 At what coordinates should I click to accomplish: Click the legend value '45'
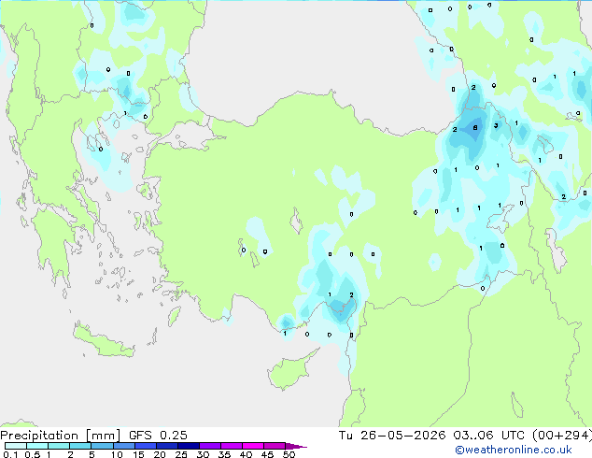[x=267, y=454]
